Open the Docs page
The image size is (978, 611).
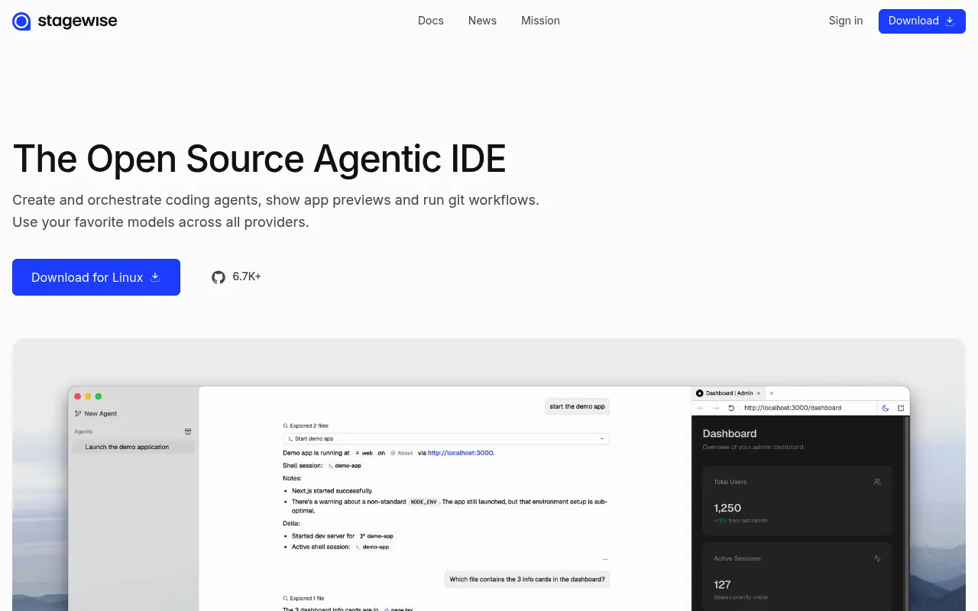click(x=431, y=21)
